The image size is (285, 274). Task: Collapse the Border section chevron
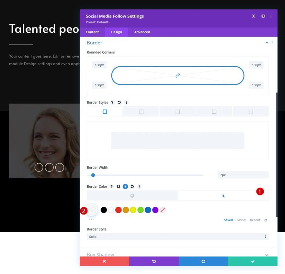pyautogui.click(x=267, y=42)
